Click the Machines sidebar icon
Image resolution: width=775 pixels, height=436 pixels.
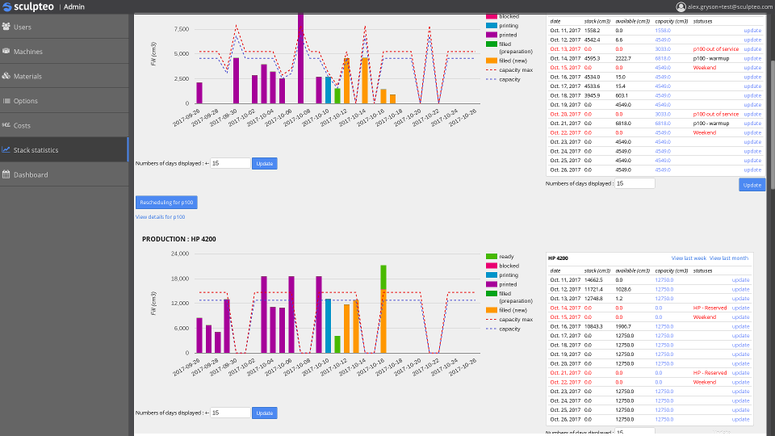click(x=6, y=52)
